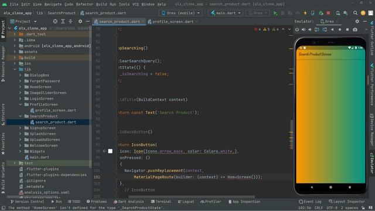Tap Android home button on emulated phone
Viewport: 375px width, 211px height.
(x=330, y=188)
